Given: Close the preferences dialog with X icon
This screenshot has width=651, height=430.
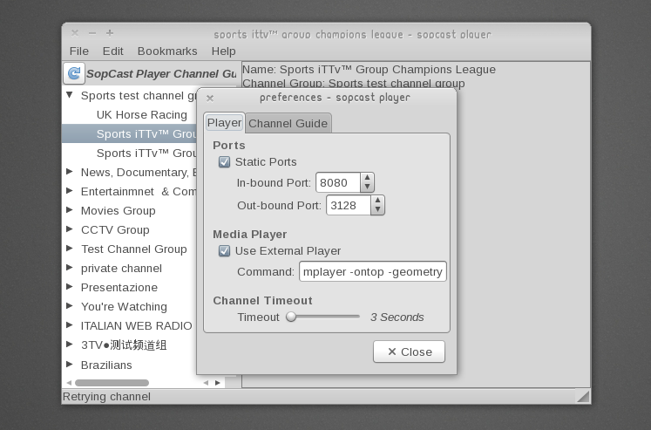Looking at the screenshot, I should 210,99.
